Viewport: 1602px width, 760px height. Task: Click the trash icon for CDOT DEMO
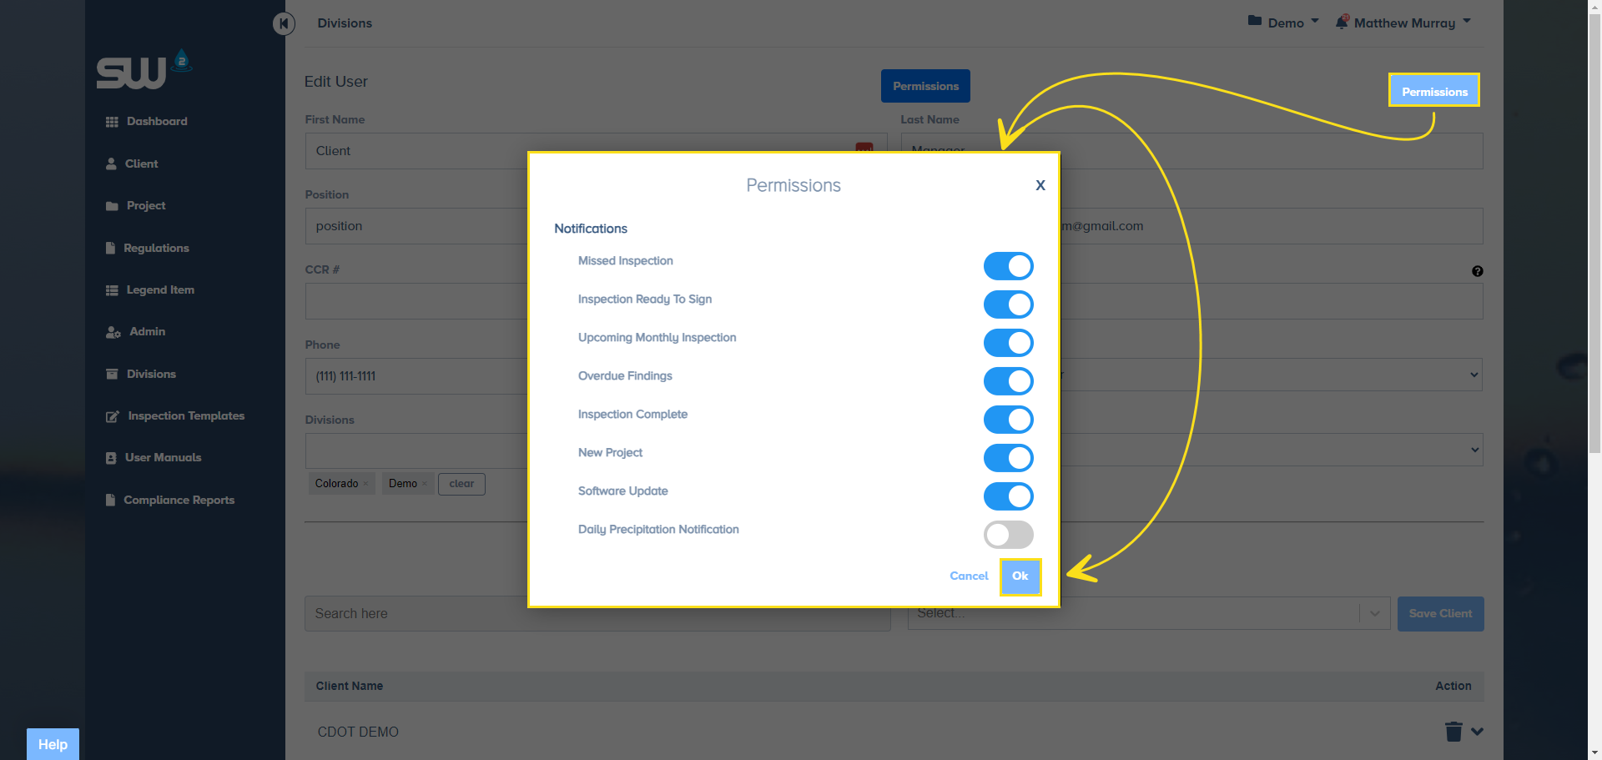pos(1453,732)
